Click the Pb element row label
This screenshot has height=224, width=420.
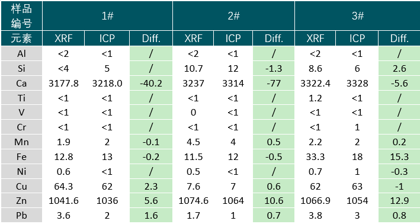21,216
